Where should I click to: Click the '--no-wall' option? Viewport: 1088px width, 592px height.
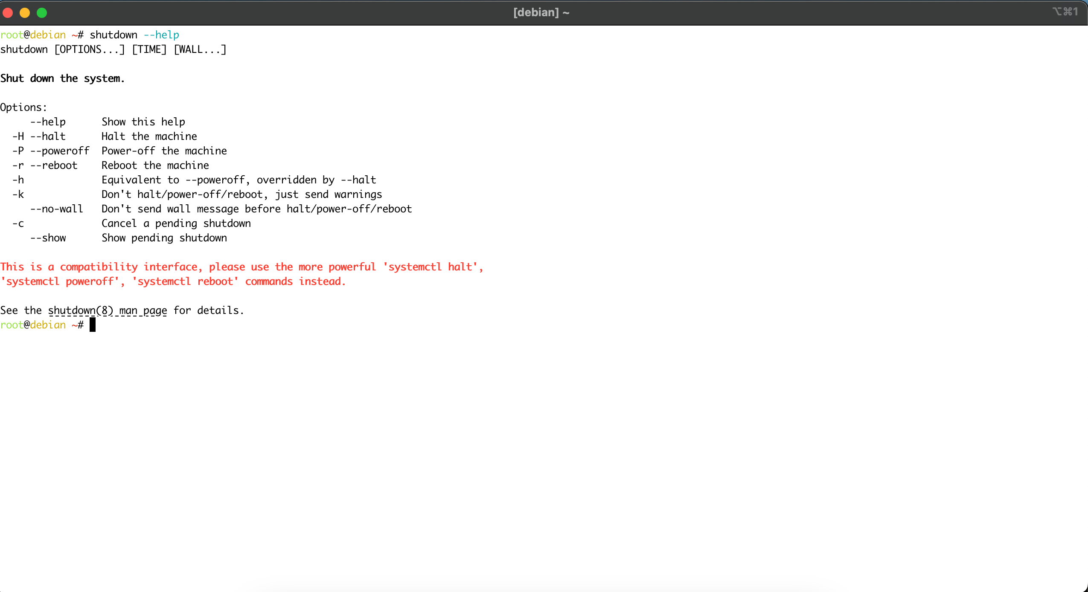[57, 209]
